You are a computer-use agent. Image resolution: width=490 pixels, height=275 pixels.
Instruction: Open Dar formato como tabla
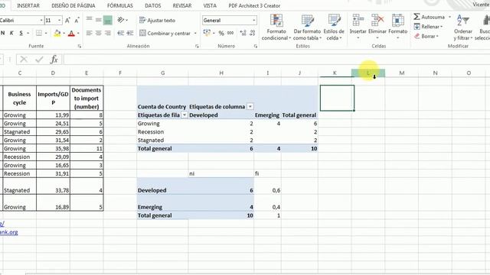(307, 27)
